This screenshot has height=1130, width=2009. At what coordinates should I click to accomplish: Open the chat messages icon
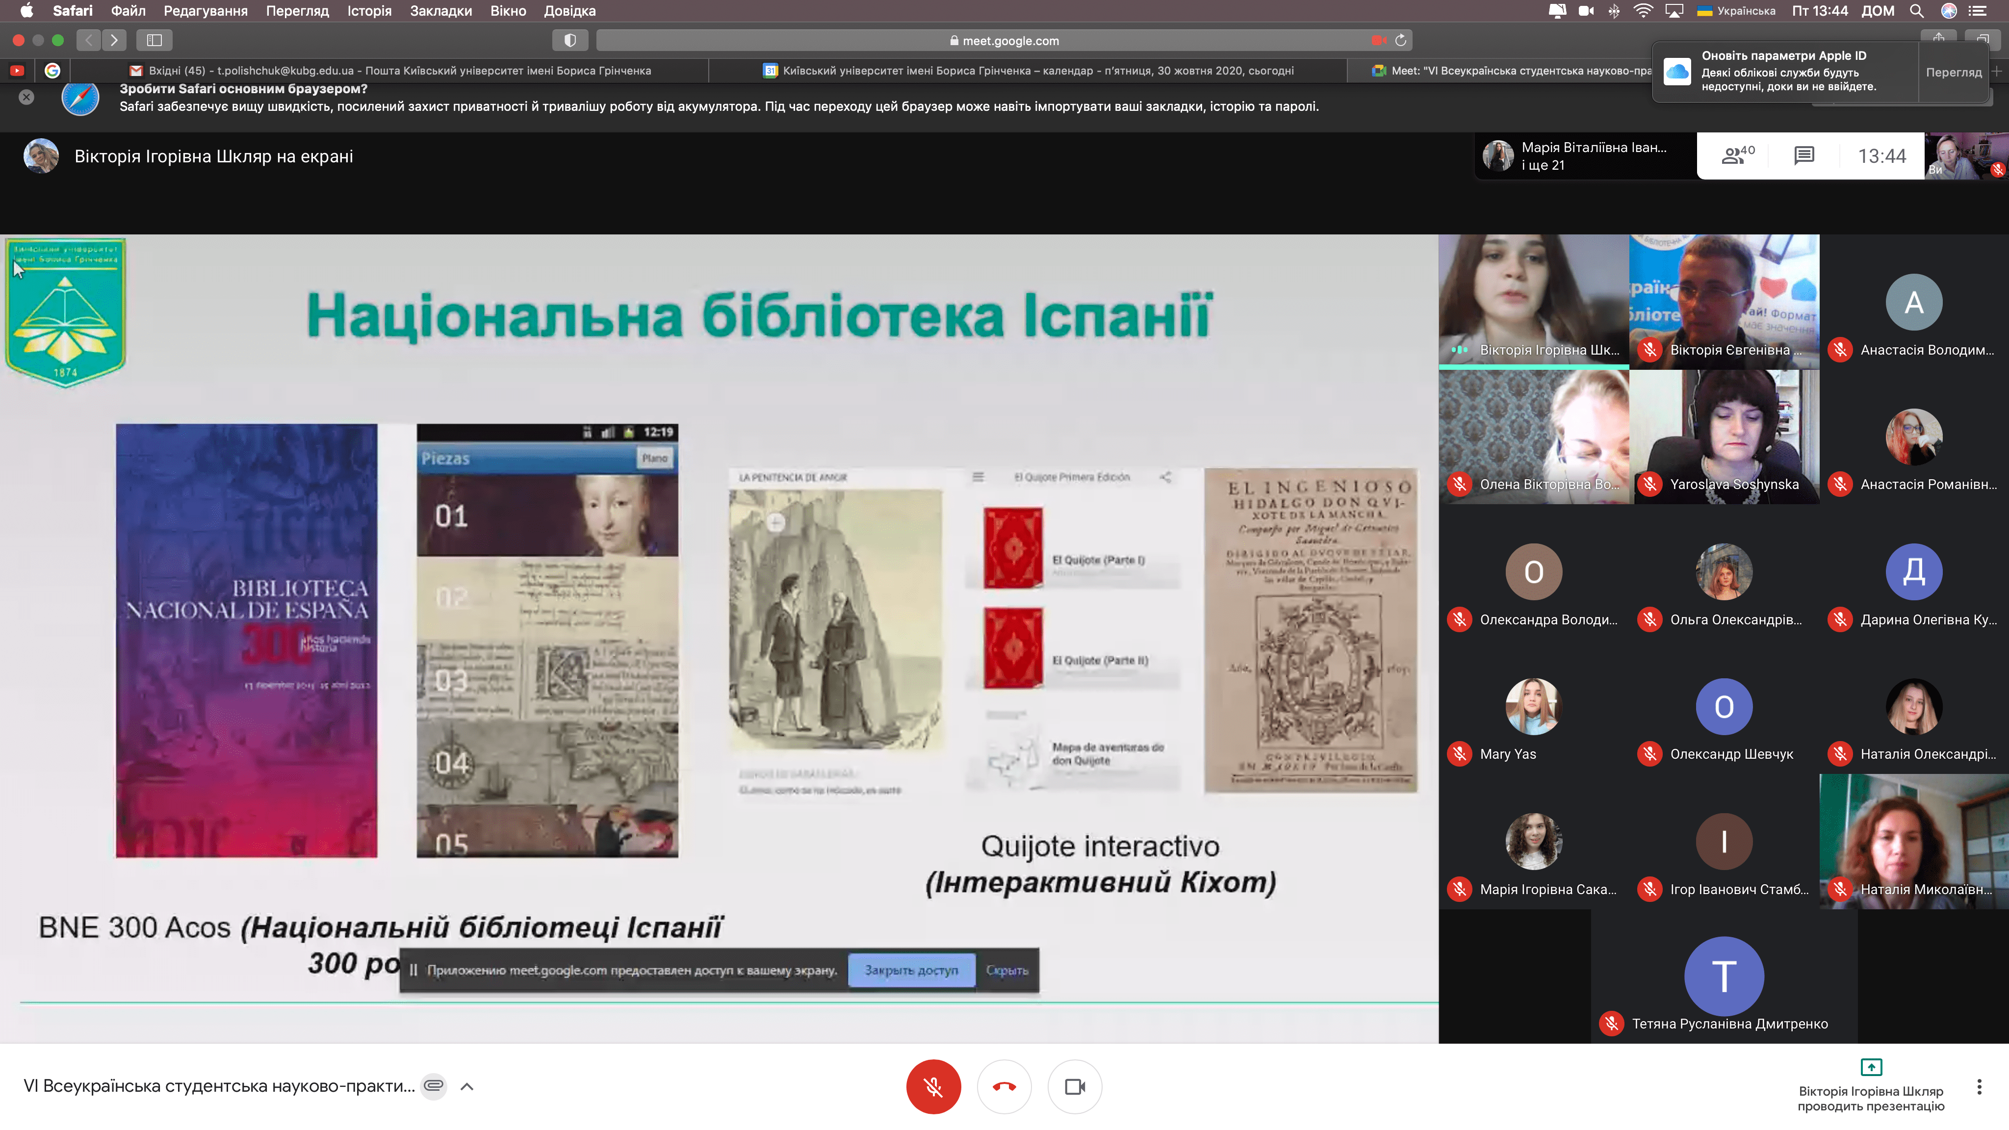(x=1804, y=155)
